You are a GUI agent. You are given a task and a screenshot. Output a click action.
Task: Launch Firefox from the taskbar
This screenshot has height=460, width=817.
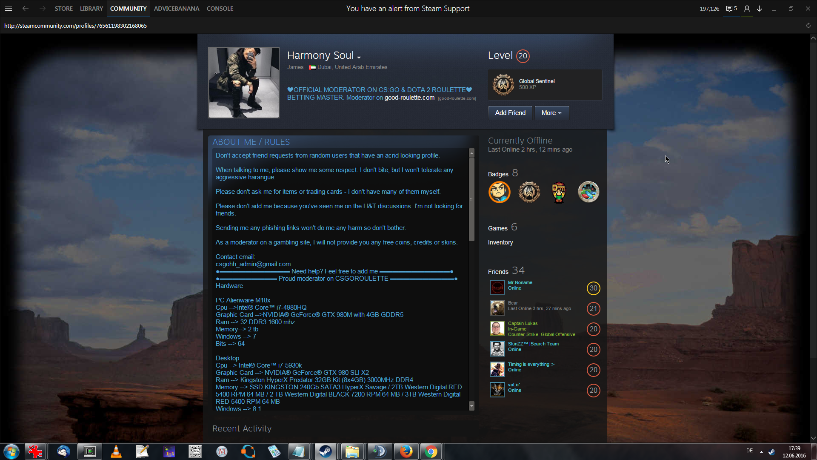pos(406,451)
